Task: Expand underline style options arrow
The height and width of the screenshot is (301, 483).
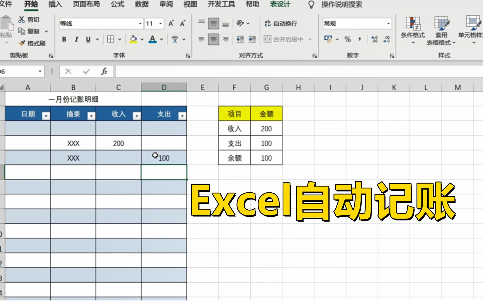Action: (x=97, y=39)
